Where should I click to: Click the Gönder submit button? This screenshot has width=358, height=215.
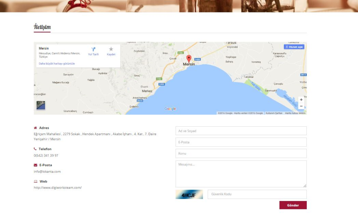pyautogui.click(x=293, y=205)
